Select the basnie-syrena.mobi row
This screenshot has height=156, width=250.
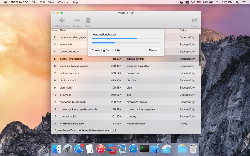pyautogui.click(x=125, y=59)
